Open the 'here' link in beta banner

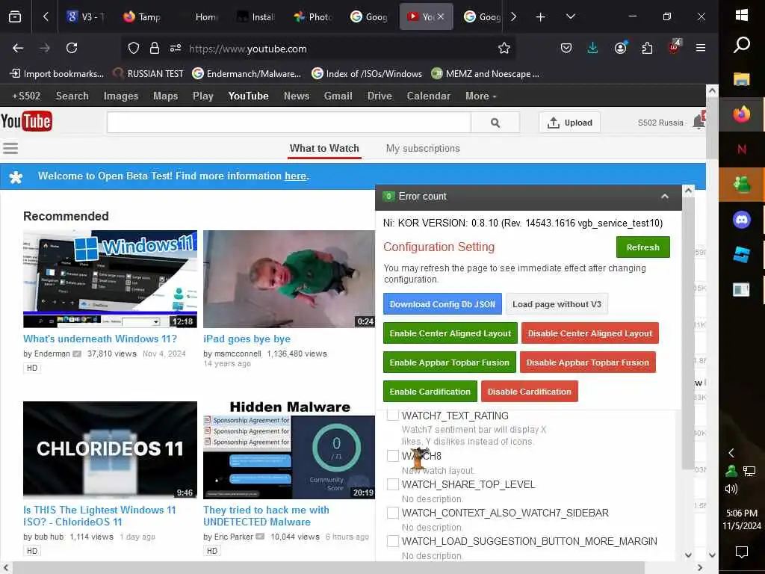(295, 176)
